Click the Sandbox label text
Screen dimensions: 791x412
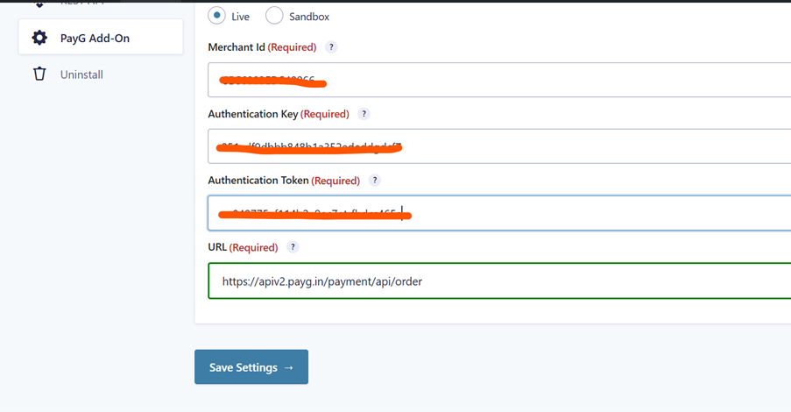309,17
